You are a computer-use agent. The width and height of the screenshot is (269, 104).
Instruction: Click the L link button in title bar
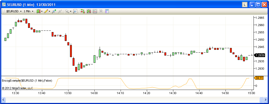coord(245,5)
